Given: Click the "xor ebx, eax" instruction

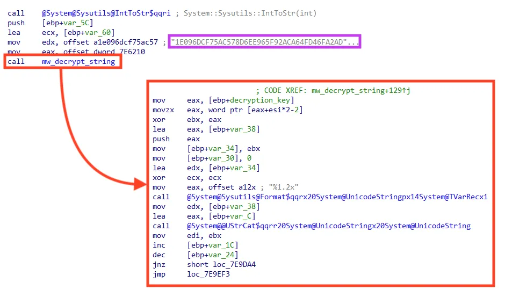Looking at the screenshot, I should [x=187, y=120].
